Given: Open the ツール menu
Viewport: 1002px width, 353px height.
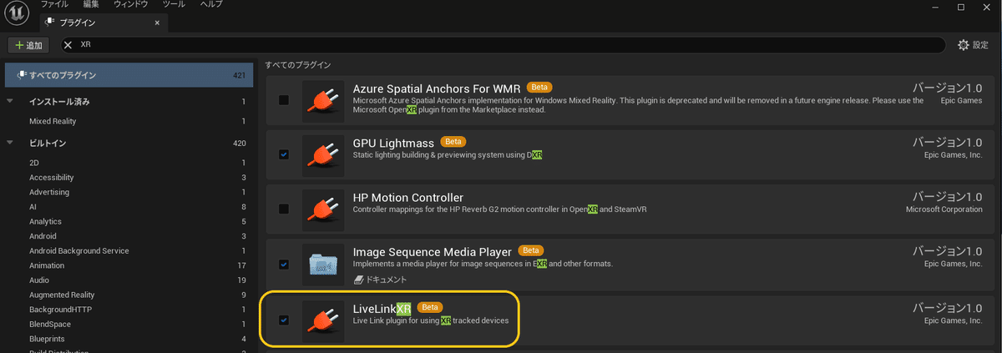Looking at the screenshot, I should pyautogui.click(x=175, y=5).
